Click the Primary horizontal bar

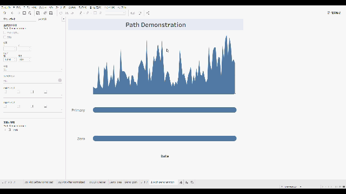coord(164,110)
